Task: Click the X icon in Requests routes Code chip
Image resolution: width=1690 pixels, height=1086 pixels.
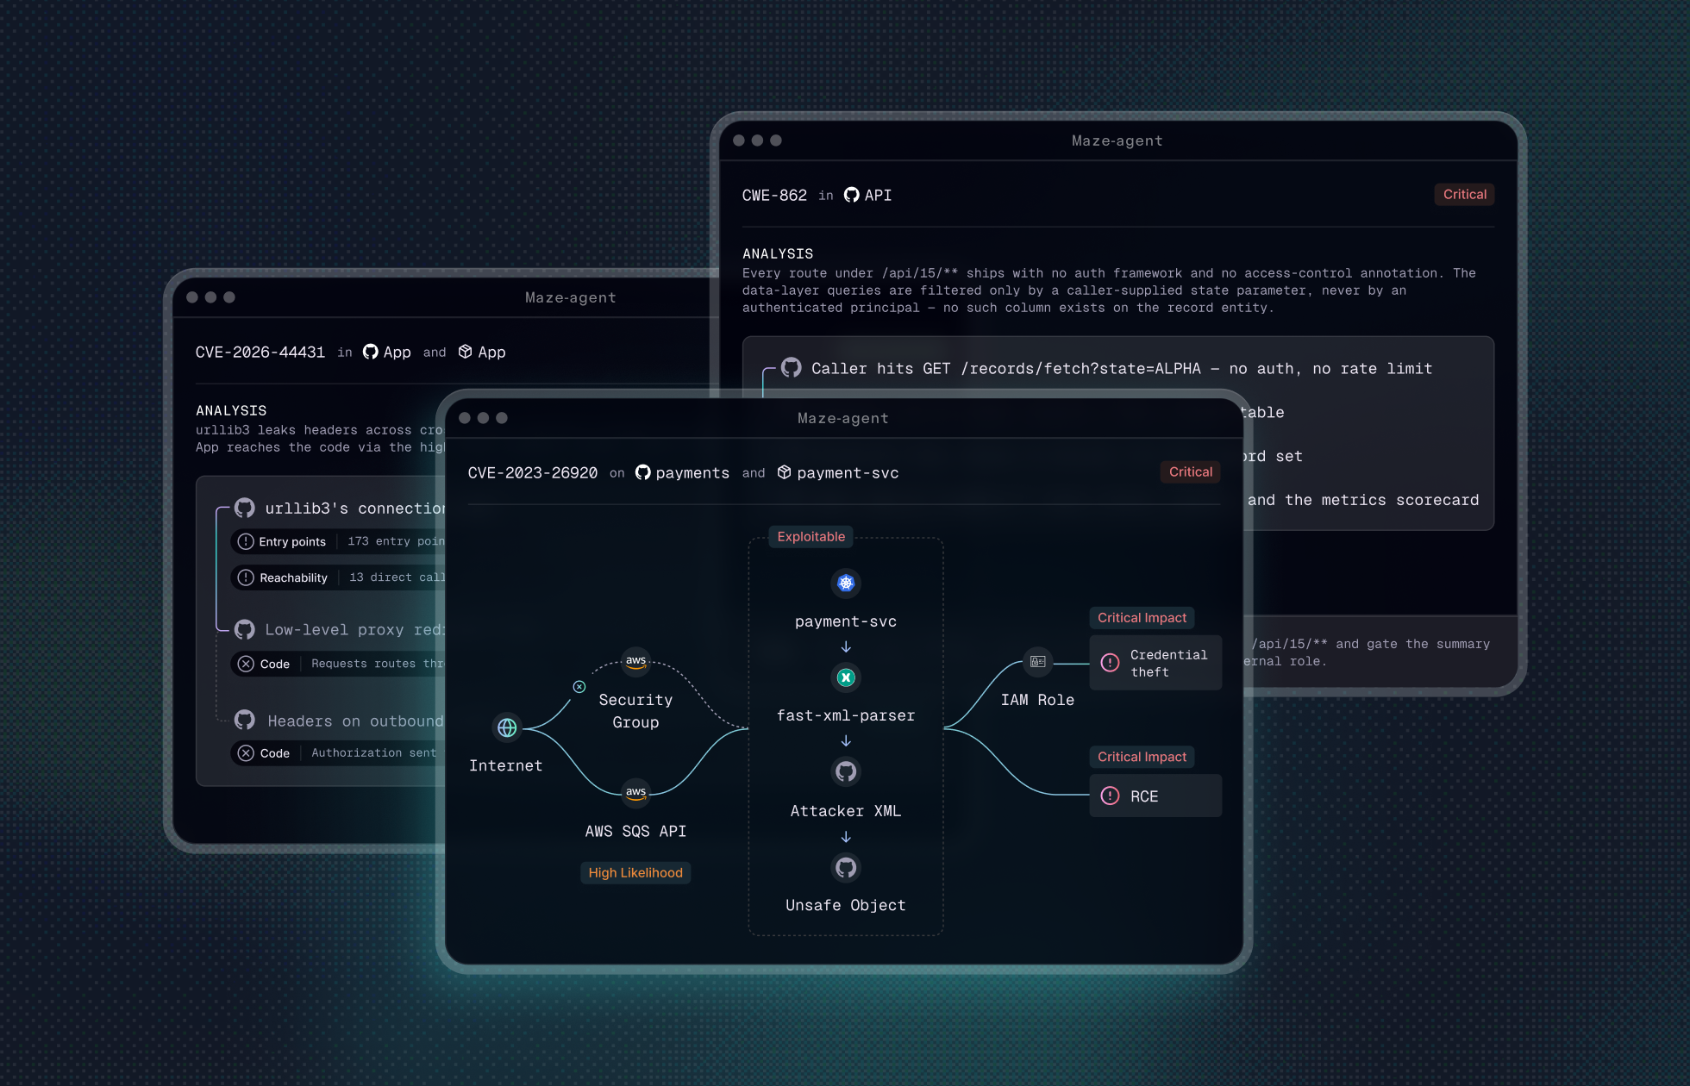Action: tap(246, 664)
